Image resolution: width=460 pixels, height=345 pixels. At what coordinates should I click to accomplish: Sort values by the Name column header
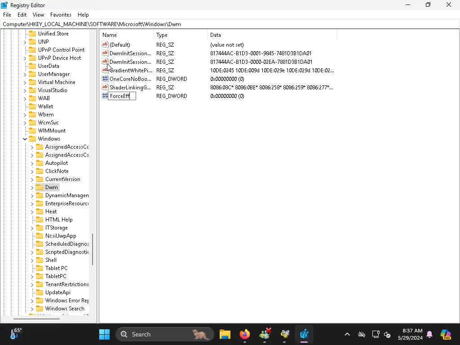(127, 35)
